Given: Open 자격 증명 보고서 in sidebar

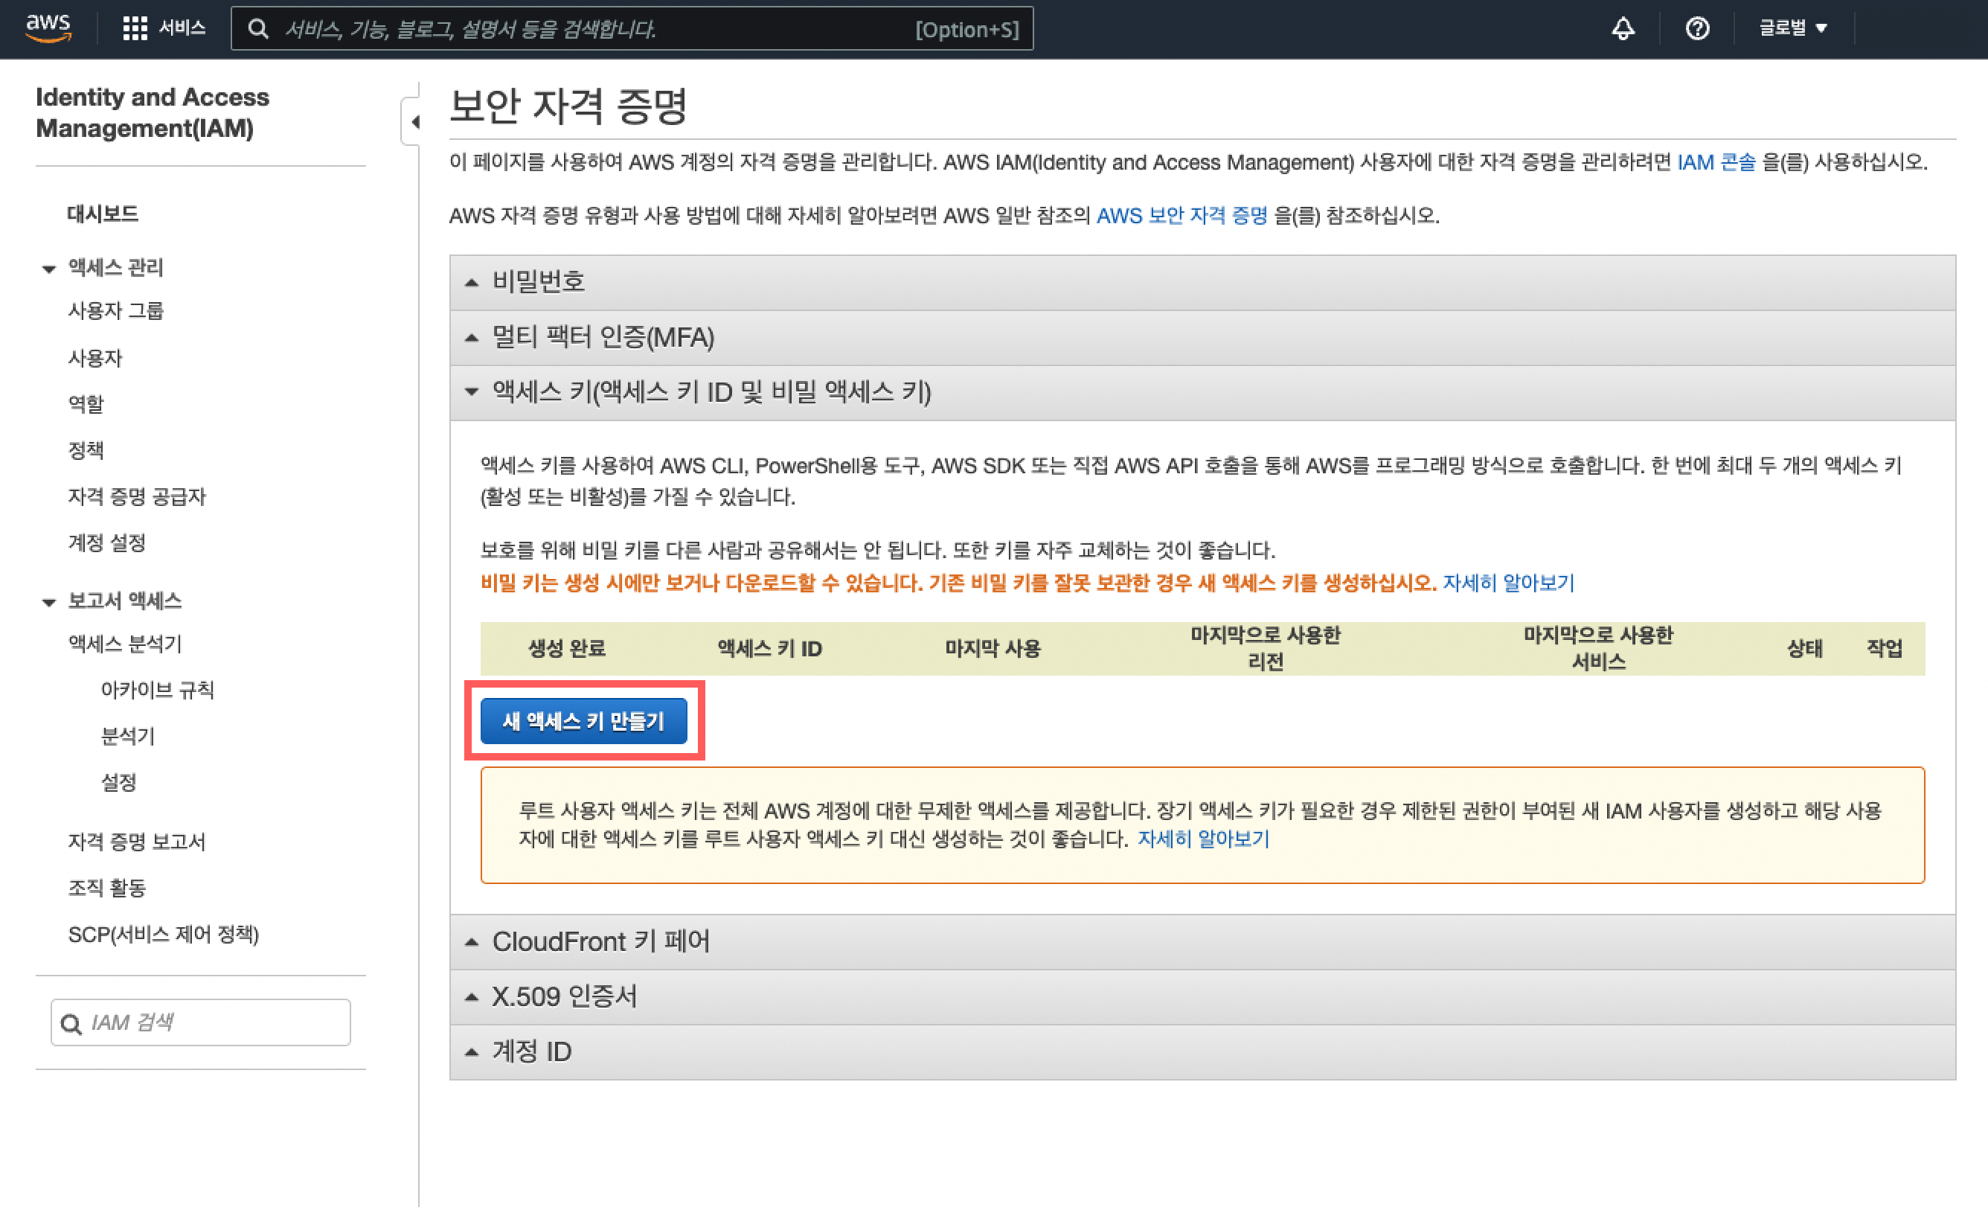Looking at the screenshot, I should click(136, 842).
